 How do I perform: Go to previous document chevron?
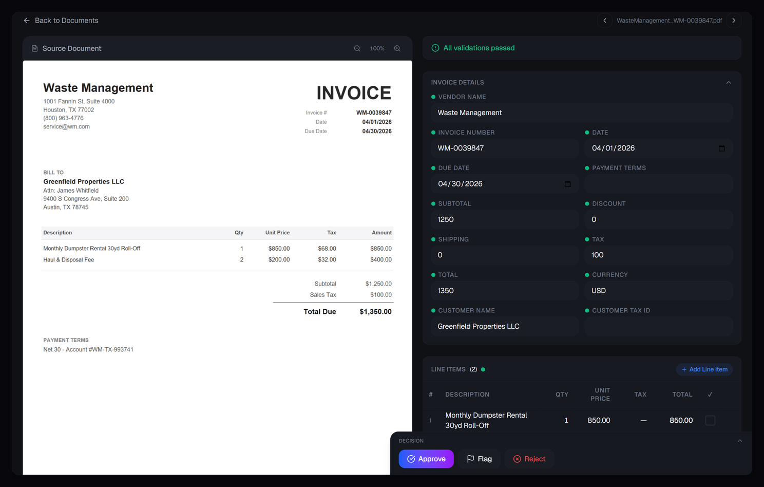click(x=605, y=21)
